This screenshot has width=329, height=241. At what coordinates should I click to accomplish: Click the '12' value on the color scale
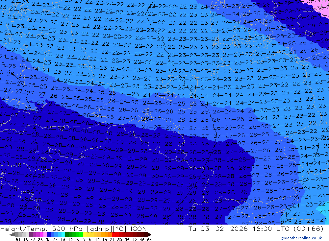point(97,240)
